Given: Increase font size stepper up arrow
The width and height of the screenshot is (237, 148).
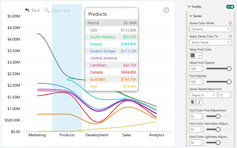Looking at the screenshot, I should (230, 94).
